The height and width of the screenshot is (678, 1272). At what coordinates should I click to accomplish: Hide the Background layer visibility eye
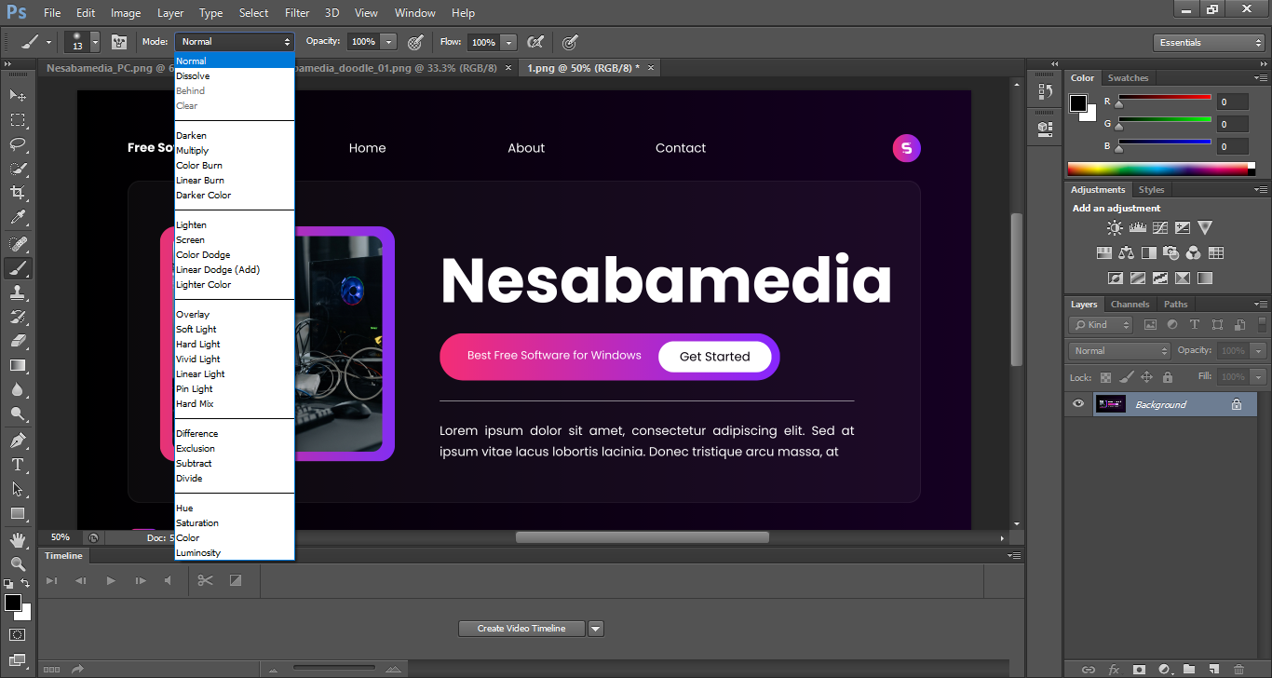[1078, 404]
